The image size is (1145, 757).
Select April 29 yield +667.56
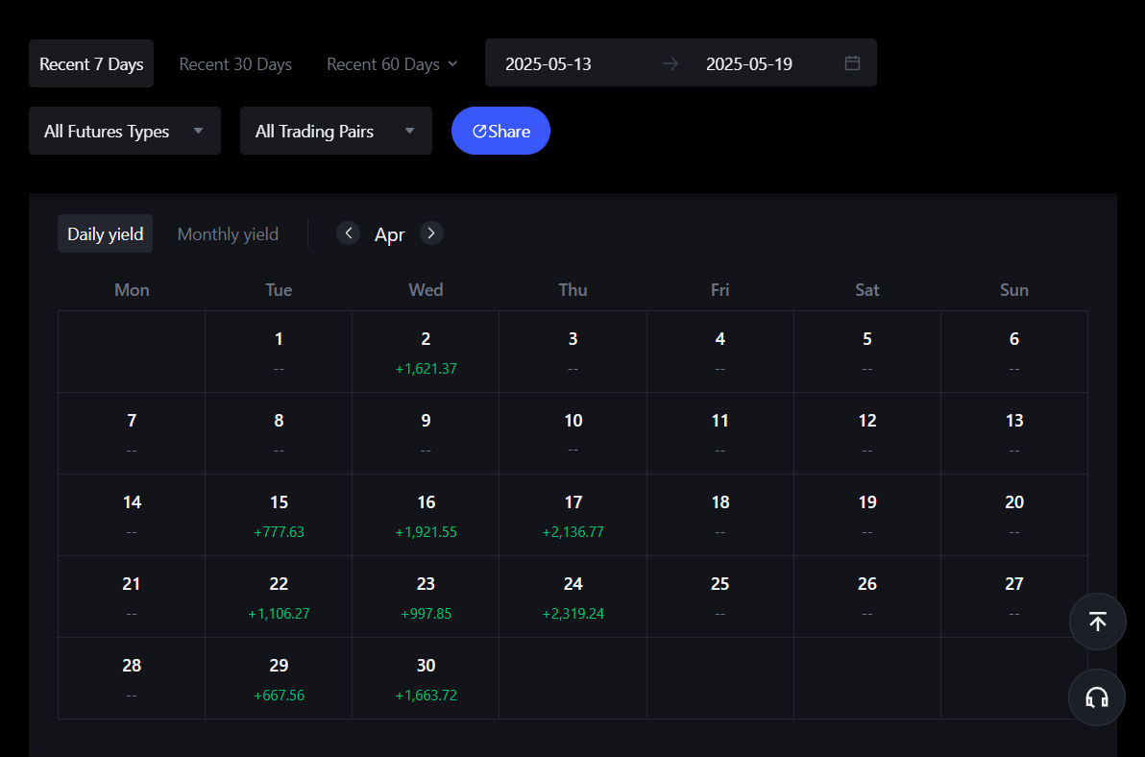tap(279, 679)
